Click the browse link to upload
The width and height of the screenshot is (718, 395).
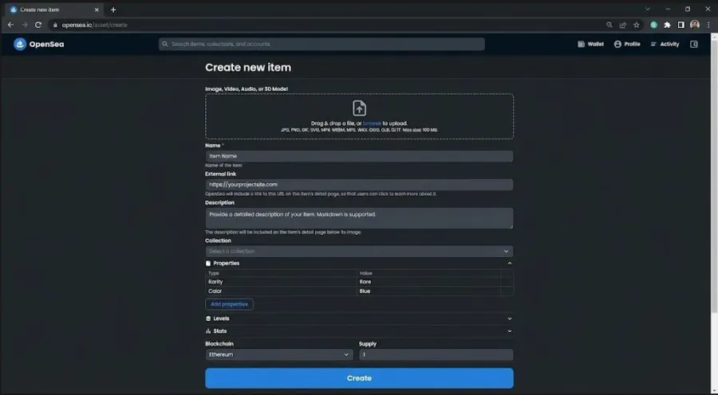click(372, 123)
